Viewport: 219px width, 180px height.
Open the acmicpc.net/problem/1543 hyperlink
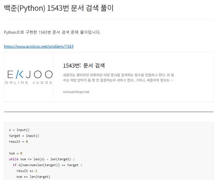pos(38,46)
